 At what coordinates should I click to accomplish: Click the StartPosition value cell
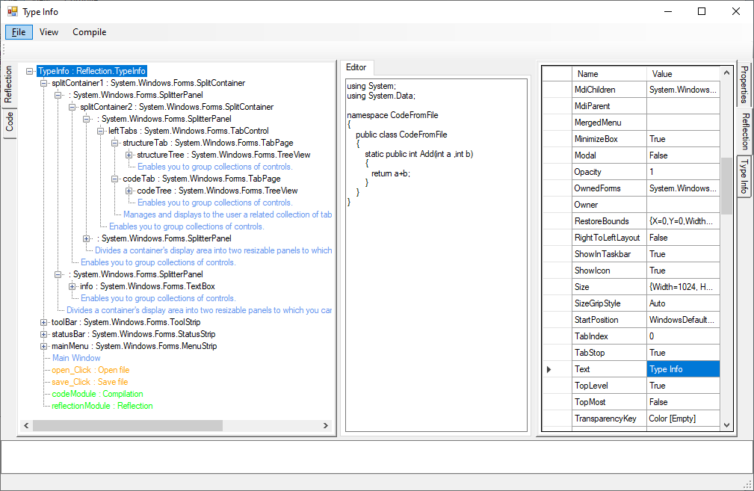click(x=683, y=321)
